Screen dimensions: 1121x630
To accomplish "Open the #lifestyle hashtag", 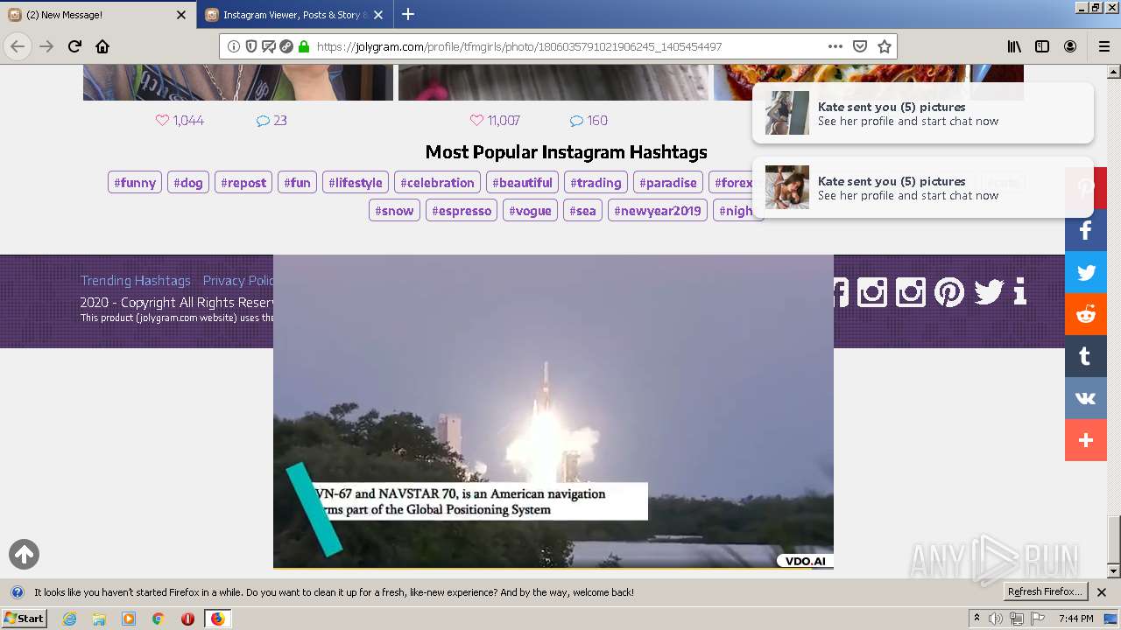I will coord(356,183).
